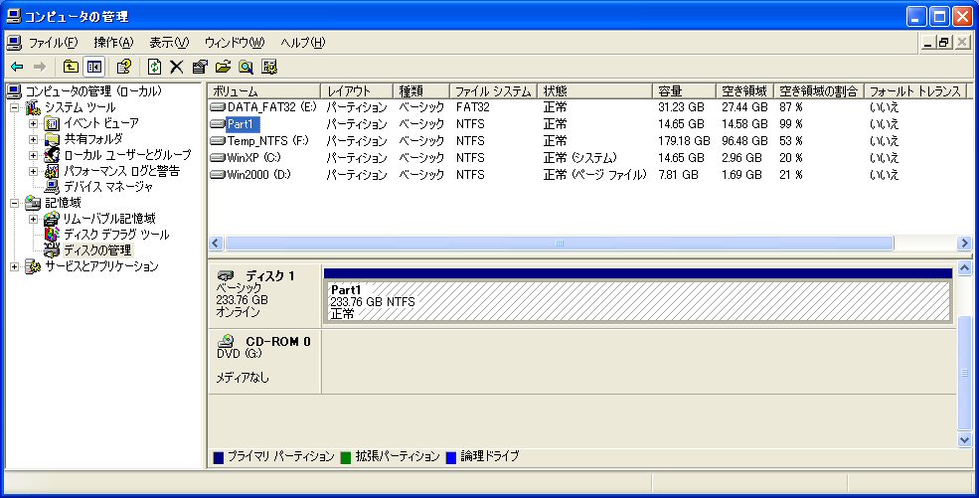The width and height of the screenshot is (979, 498).
Task: Click the FAT32 file system cell
Action: 473,107
